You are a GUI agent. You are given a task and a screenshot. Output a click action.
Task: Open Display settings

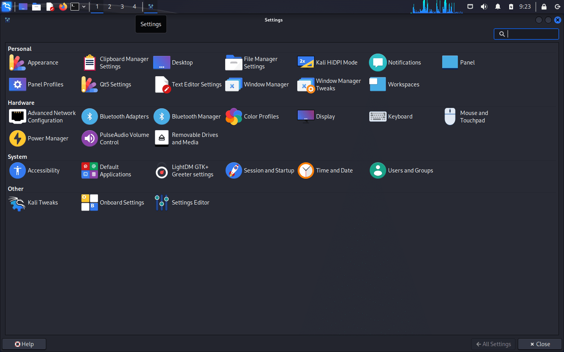click(x=316, y=117)
